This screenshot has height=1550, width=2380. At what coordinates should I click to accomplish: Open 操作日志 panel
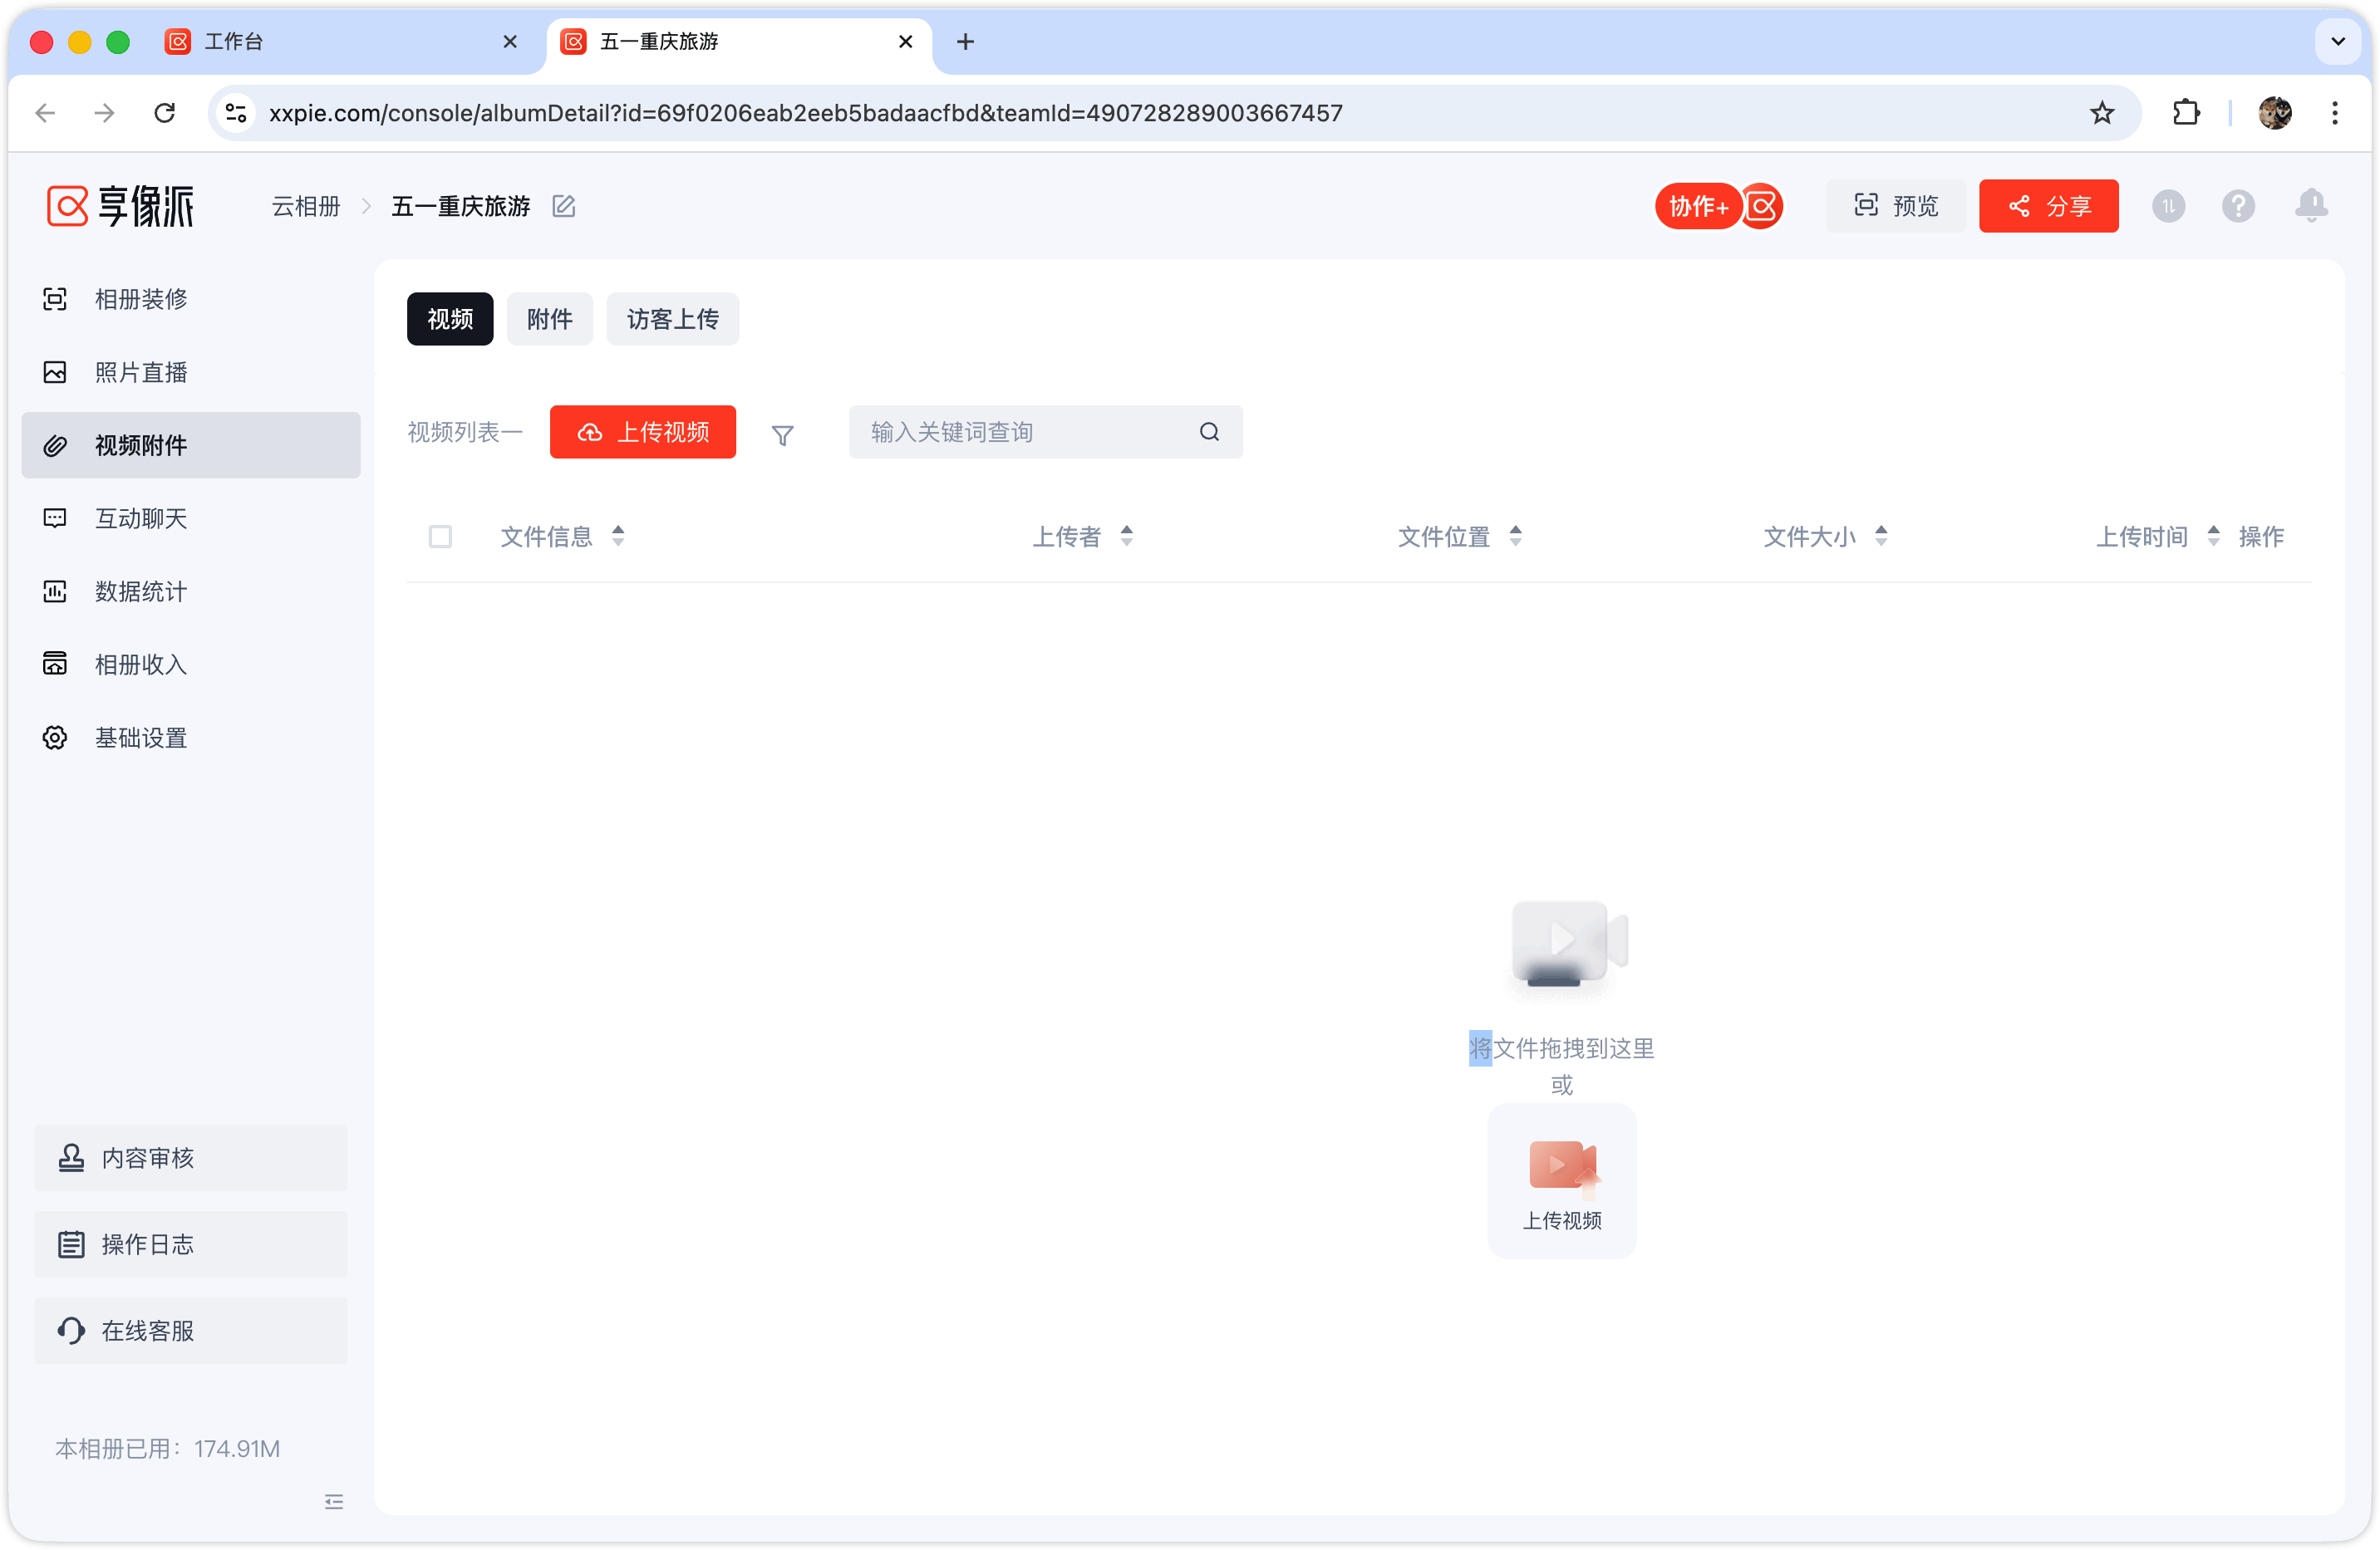click(x=190, y=1244)
